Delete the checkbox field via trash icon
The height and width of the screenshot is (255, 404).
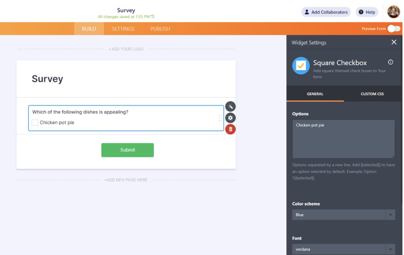click(x=230, y=129)
